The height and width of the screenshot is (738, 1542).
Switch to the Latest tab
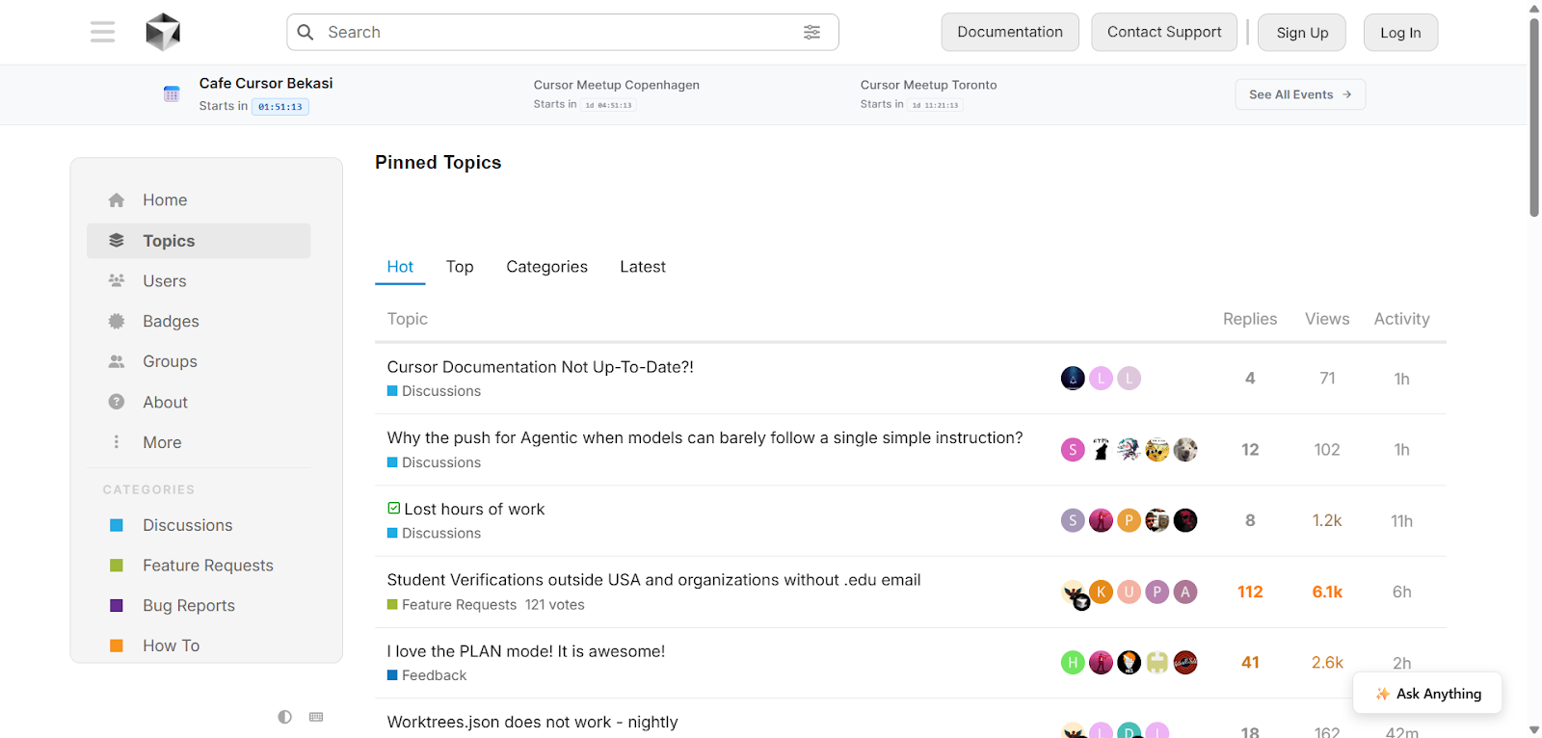click(643, 267)
